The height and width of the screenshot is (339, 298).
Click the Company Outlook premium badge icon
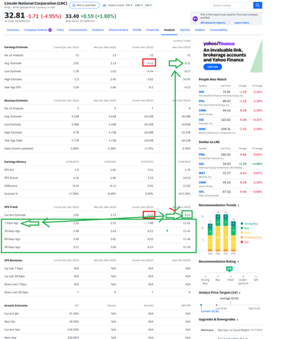tap(50, 30)
